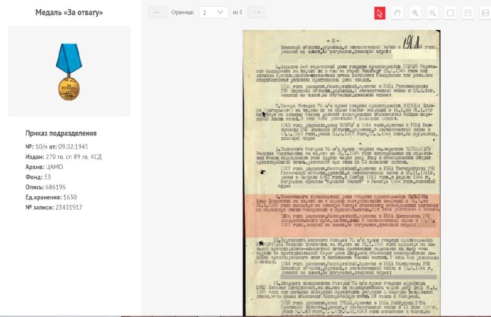Click the «Медаль «За отвагу»» heading
This screenshot has width=491, height=317.
pyautogui.click(x=69, y=12)
